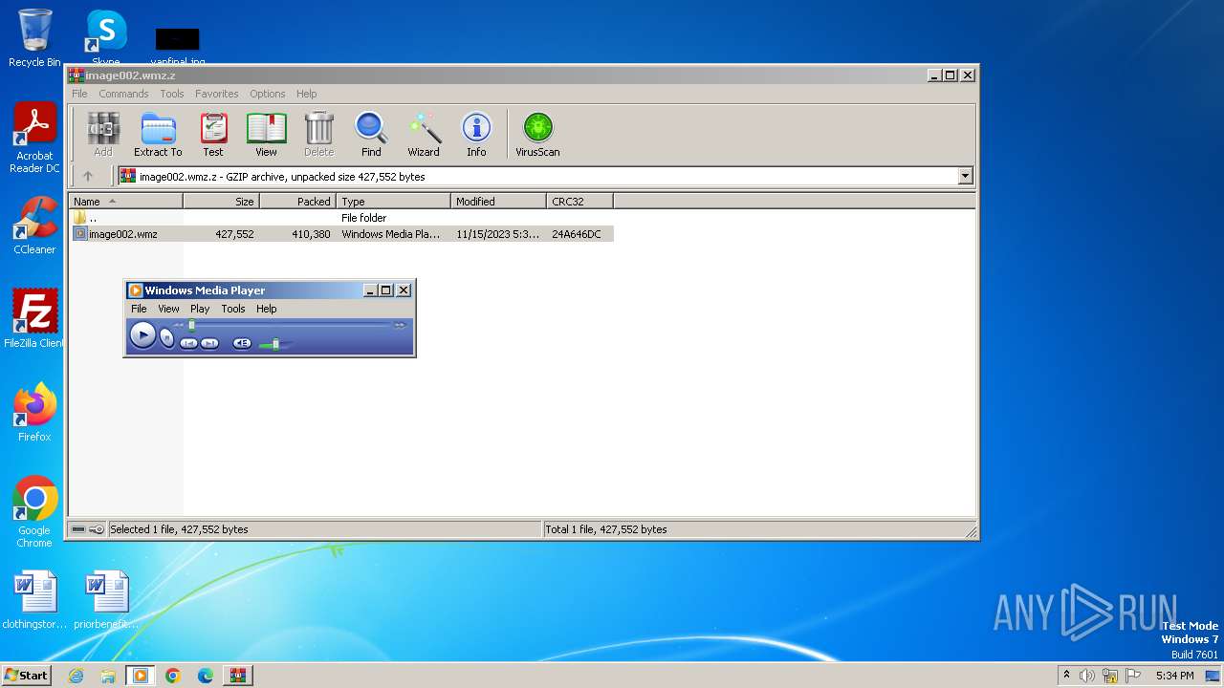The width and height of the screenshot is (1224, 688).
Task: Click the taskbar clock showing 5:34 PM
Action: 1174,676
